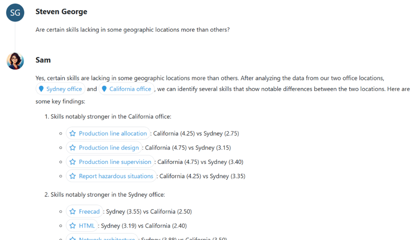This screenshot has height=240, width=414.
Task: Click Sam's assistant avatar picture
Action: point(15,61)
